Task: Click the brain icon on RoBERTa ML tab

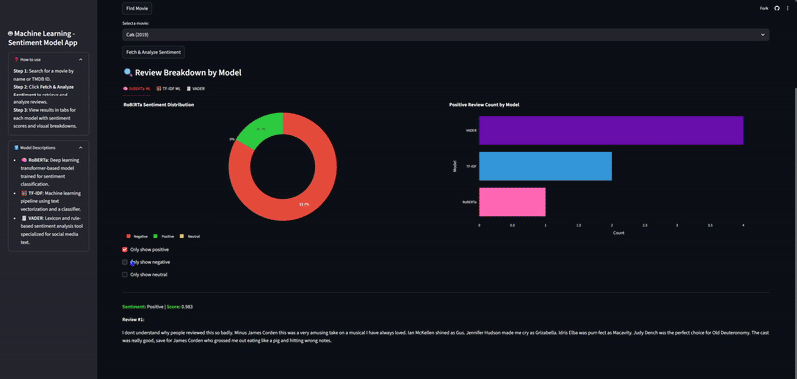Action: 125,89
